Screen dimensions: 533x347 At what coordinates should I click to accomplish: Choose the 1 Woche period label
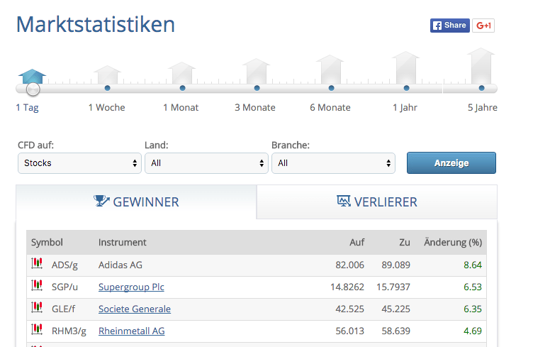(x=107, y=107)
